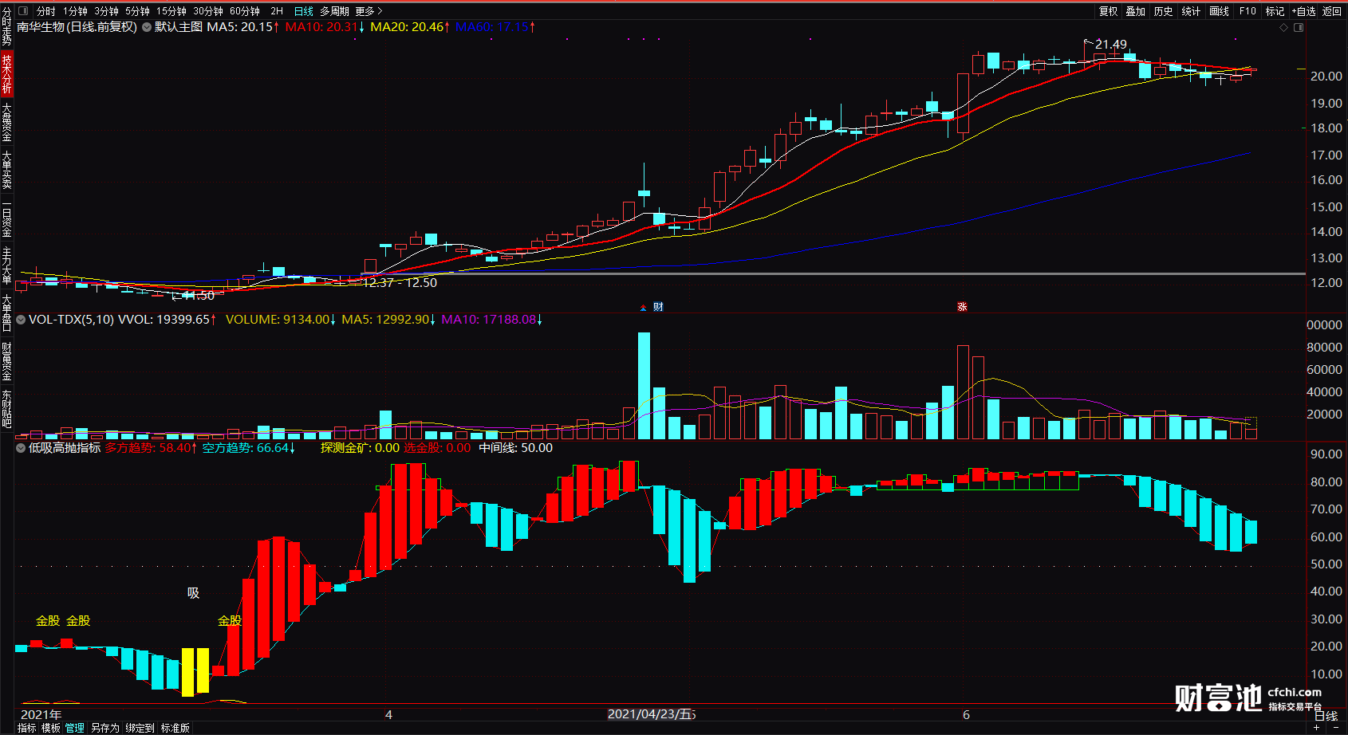Expand 更多 period options
1348x735 pixels.
pos(369,11)
